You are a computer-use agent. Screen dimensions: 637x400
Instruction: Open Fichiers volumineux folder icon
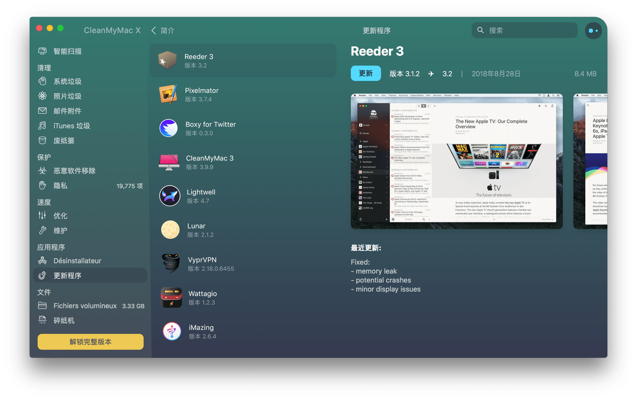tap(42, 306)
